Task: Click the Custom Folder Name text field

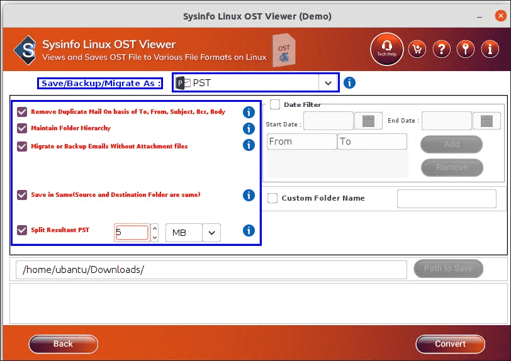Action: (446, 198)
